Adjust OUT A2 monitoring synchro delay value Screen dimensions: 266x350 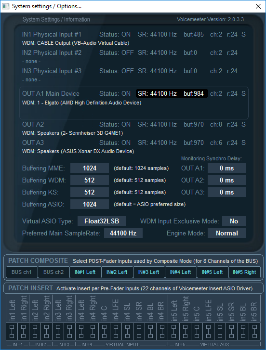(x=227, y=180)
